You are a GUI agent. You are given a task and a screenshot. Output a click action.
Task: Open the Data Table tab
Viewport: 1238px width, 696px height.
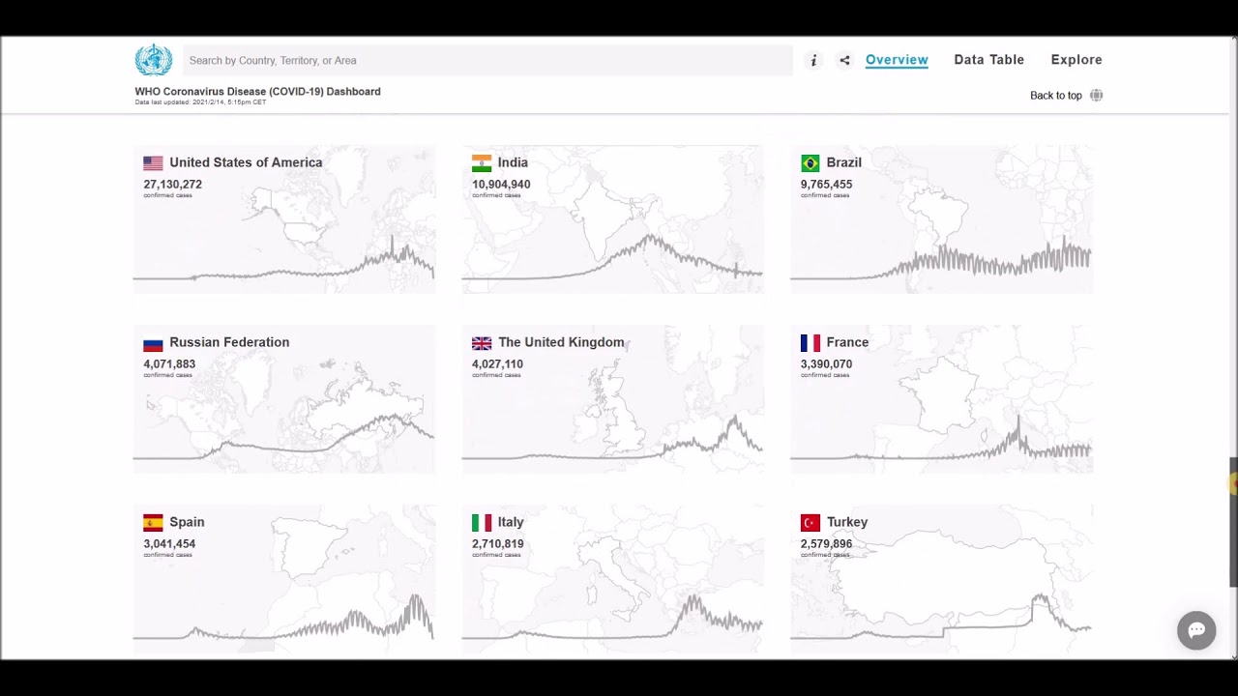(988, 60)
